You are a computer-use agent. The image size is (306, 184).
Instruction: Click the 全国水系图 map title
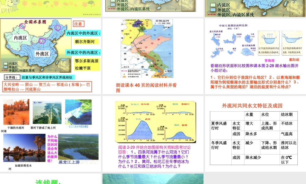(35, 22)
